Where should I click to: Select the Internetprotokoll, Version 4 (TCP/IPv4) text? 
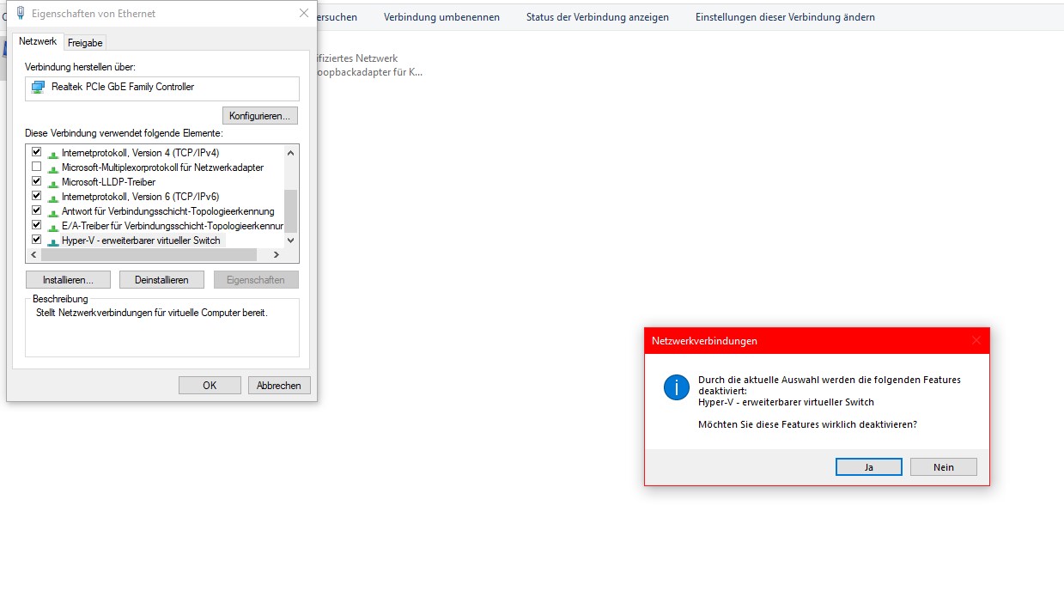[x=140, y=153]
